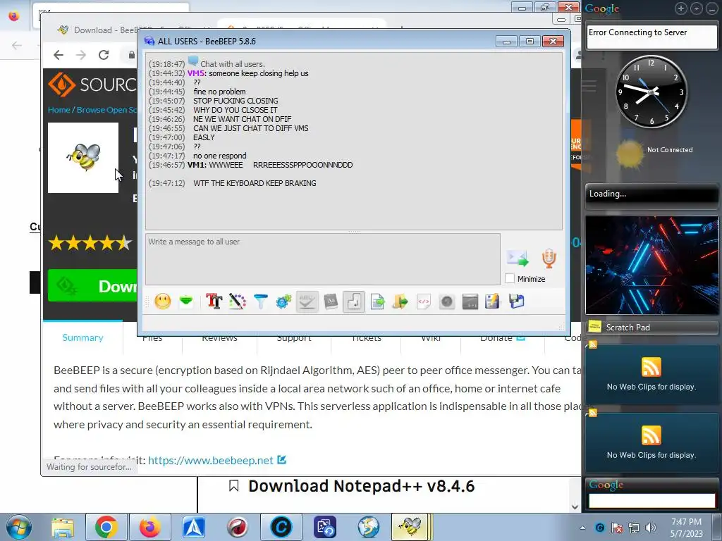The height and width of the screenshot is (541, 722).
Task: Click the SourceForge logo
Action: 92,85
